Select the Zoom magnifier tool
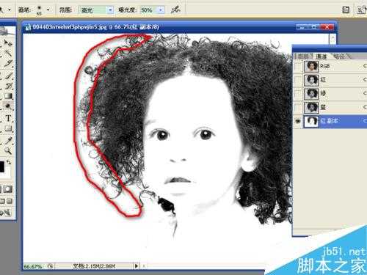This screenshot has width=367, height=275. pos(8,151)
